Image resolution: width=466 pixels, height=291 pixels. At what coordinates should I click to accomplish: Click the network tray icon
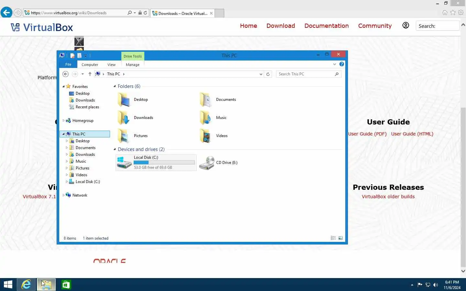[x=428, y=285]
